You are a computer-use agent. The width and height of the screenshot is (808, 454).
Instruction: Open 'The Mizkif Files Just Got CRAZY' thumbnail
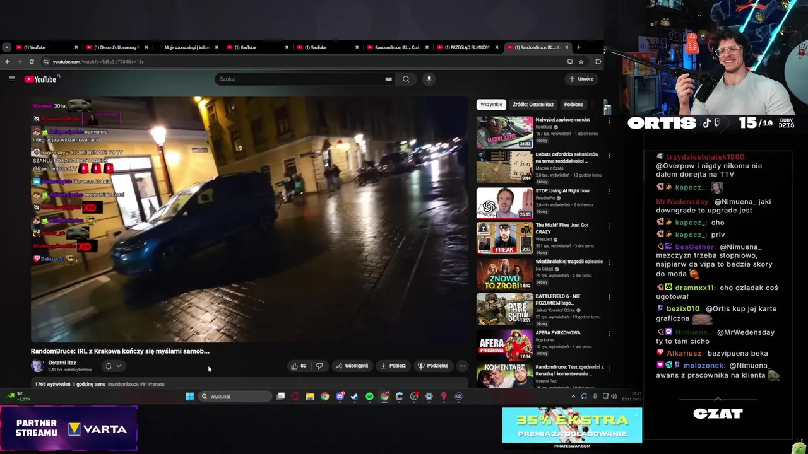504,238
